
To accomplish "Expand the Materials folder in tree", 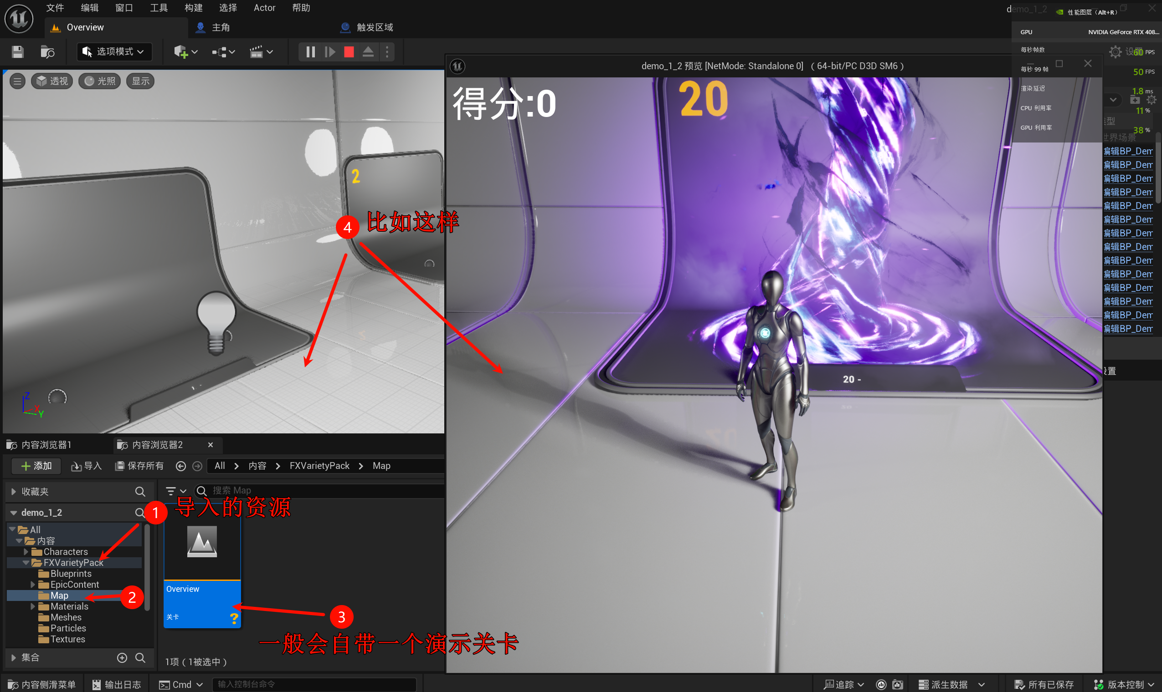I will tap(33, 606).
